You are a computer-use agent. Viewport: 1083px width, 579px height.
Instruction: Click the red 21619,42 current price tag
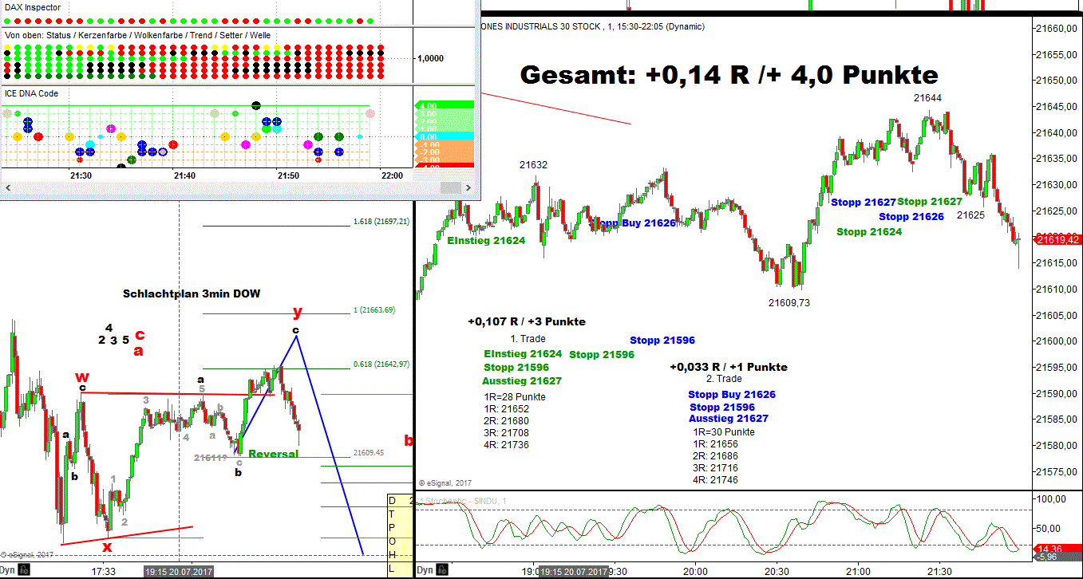click(x=1057, y=239)
